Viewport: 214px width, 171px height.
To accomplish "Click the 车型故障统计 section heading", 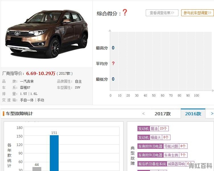I will coord(19,114).
